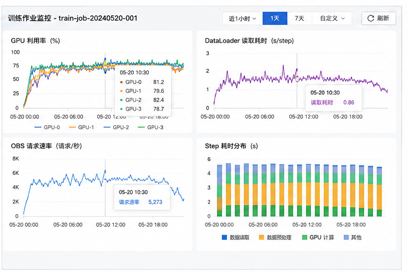The height and width of the screenshot is (272, 408).
Task: Click the GPU 利用率 chart title
Action: point(36,40)
